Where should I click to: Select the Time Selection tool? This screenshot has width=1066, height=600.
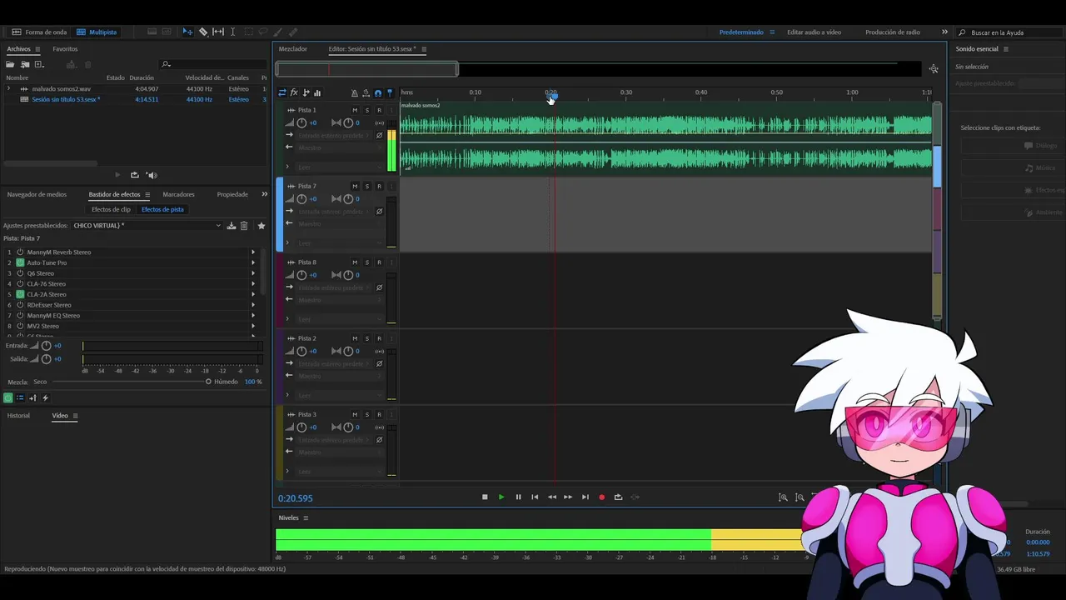point(232,32)
